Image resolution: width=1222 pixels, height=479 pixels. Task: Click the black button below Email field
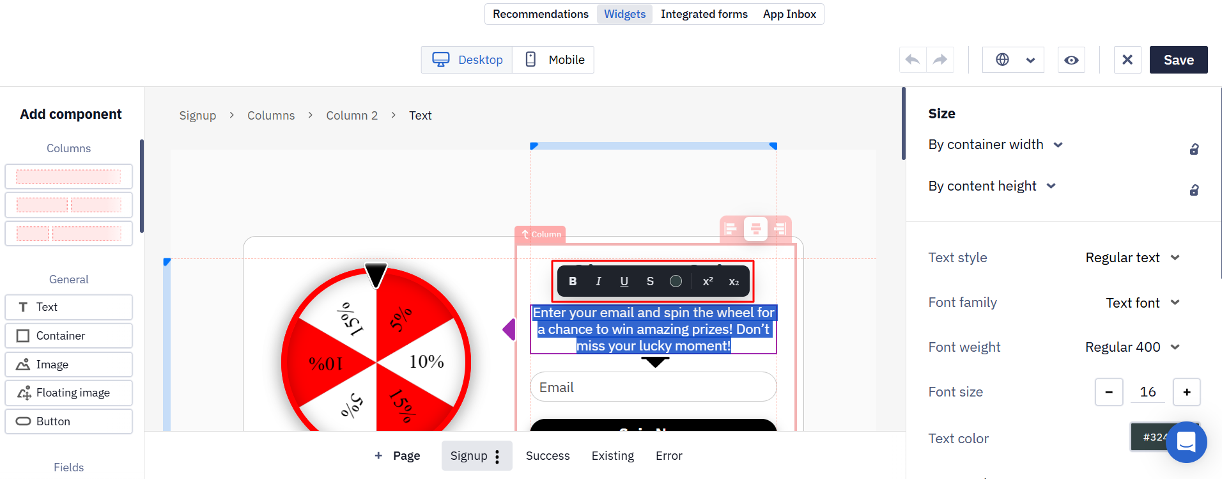point(653,425)
